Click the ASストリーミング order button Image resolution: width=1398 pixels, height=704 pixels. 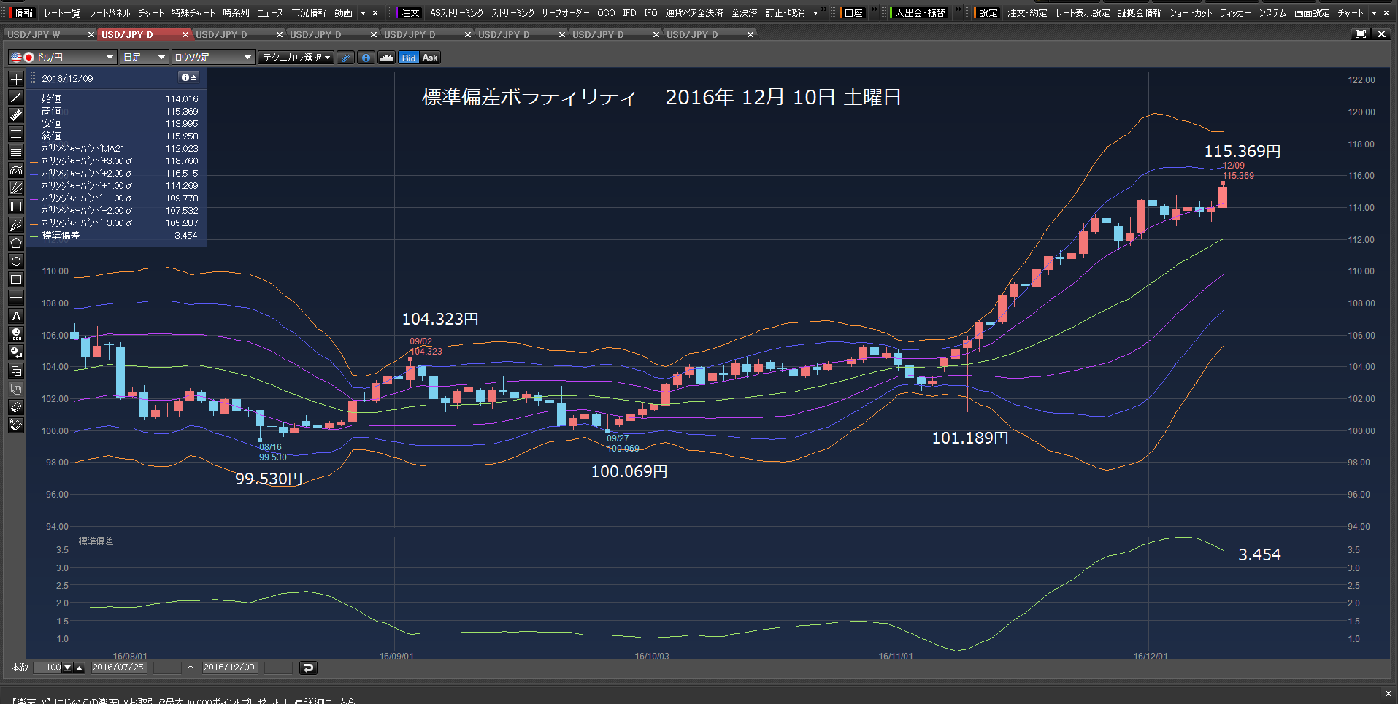click(456, 13)
